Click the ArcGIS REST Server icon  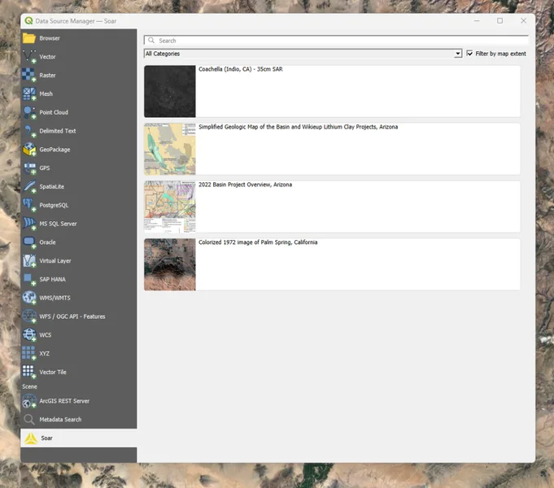(x=29, y=401)
